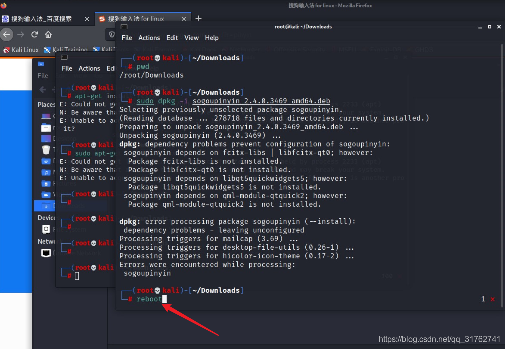Screen dimensions: 505x349
Task: Open the Help menu in the front terminal
Action: (x=212, y=38)
